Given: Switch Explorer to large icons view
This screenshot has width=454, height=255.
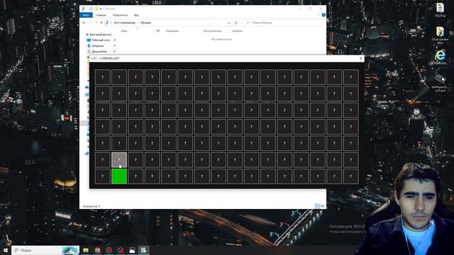Looking at the screenshot, I should coord(323,206).
